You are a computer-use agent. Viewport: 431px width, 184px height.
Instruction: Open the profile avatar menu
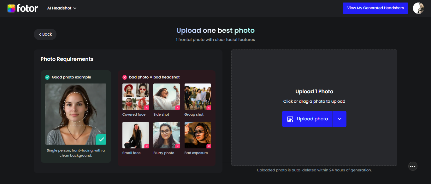(x=418, y=8)
